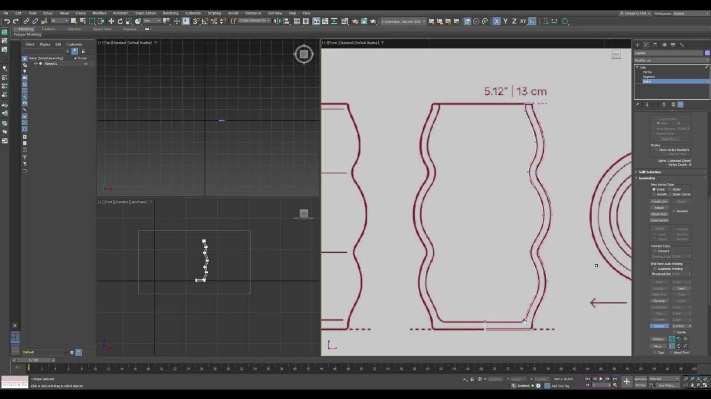Screen dimensions: 711x399
Task: Click the Rectangular Selection Region icon
Action: click(x=92, y=21)
